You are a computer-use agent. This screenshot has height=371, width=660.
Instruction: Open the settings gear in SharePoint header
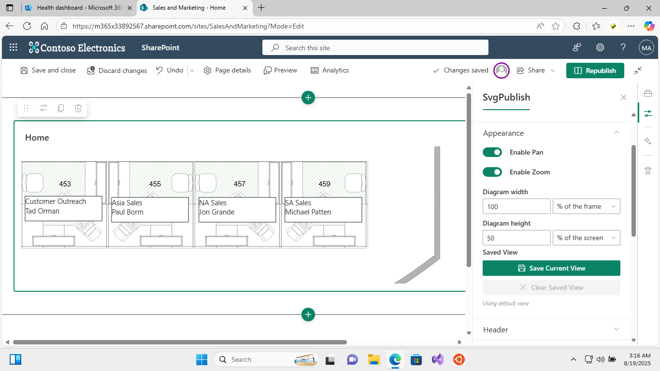(x=600, y=47)
